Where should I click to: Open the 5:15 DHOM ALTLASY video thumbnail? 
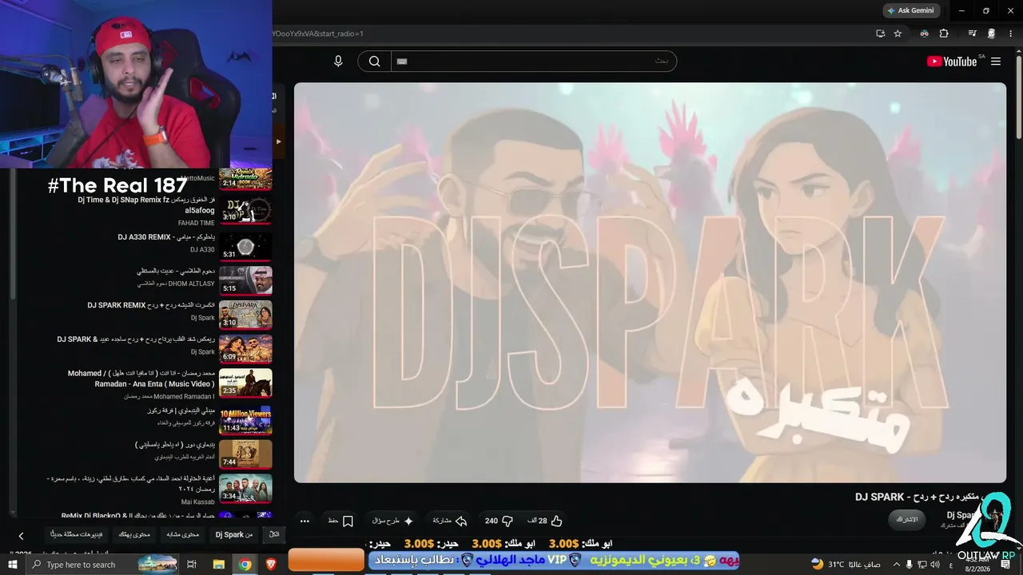[245, 280]
